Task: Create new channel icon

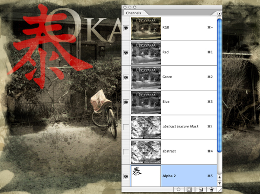Action: coord(200,189)
